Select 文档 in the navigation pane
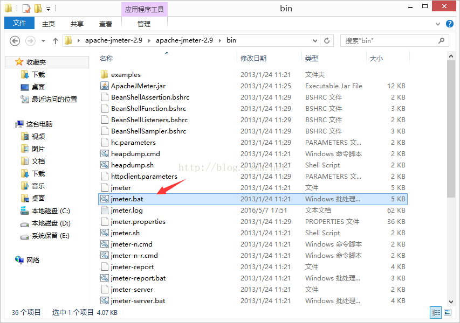 [x=38, y=161]
